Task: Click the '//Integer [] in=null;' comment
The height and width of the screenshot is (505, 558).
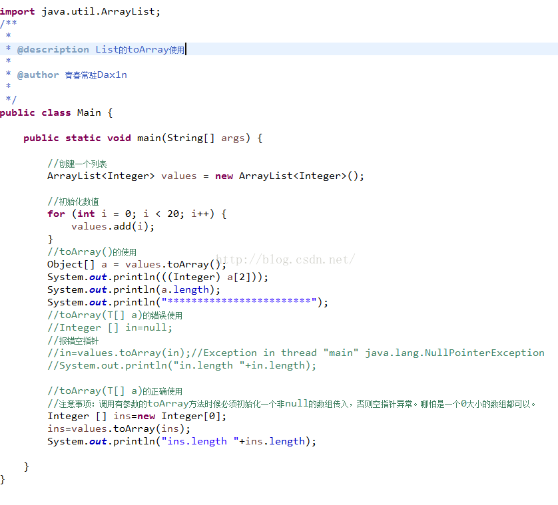Action: click(110, 327)
